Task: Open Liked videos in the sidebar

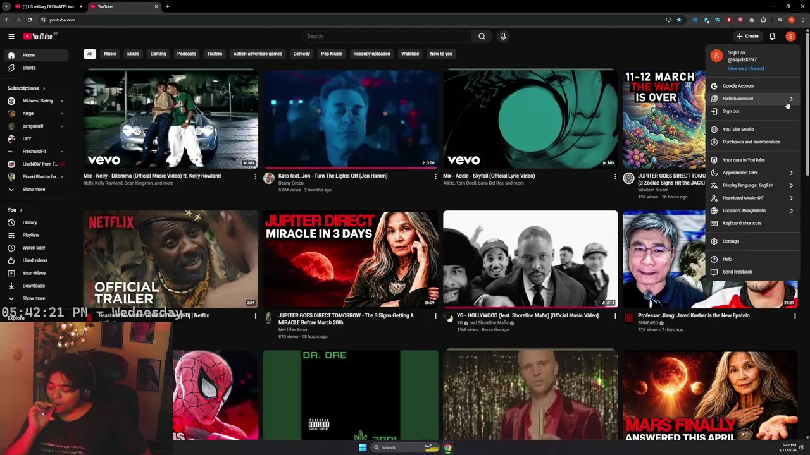Action: (35, 260)
